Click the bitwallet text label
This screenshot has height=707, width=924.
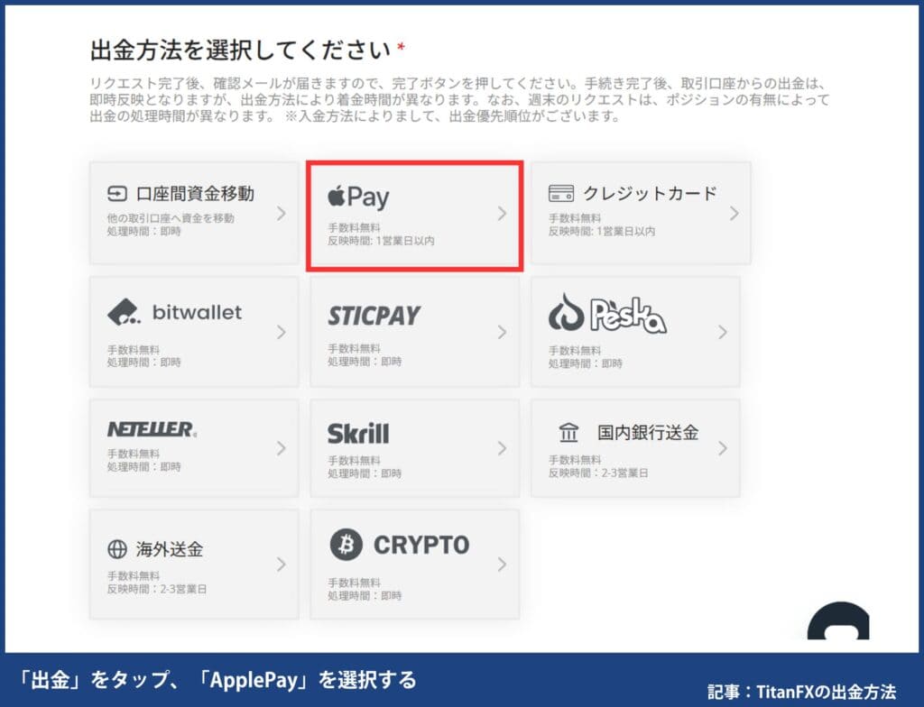(x=197, y=312)
